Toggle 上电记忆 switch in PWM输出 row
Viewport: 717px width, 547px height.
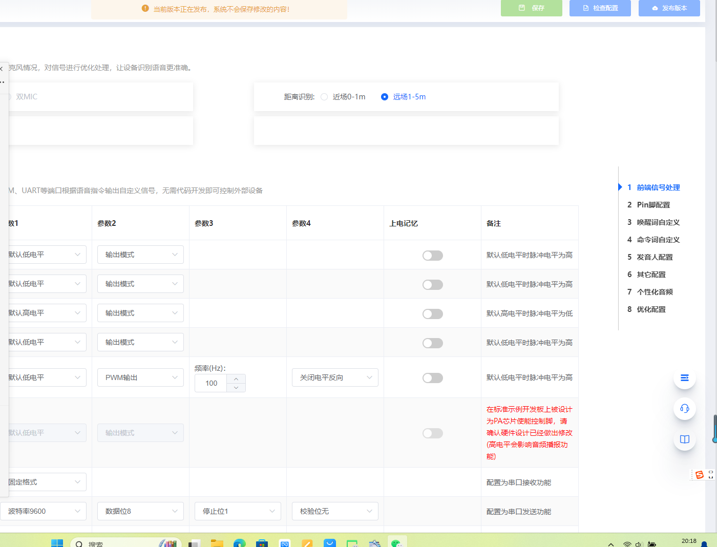tap(432, 378)
